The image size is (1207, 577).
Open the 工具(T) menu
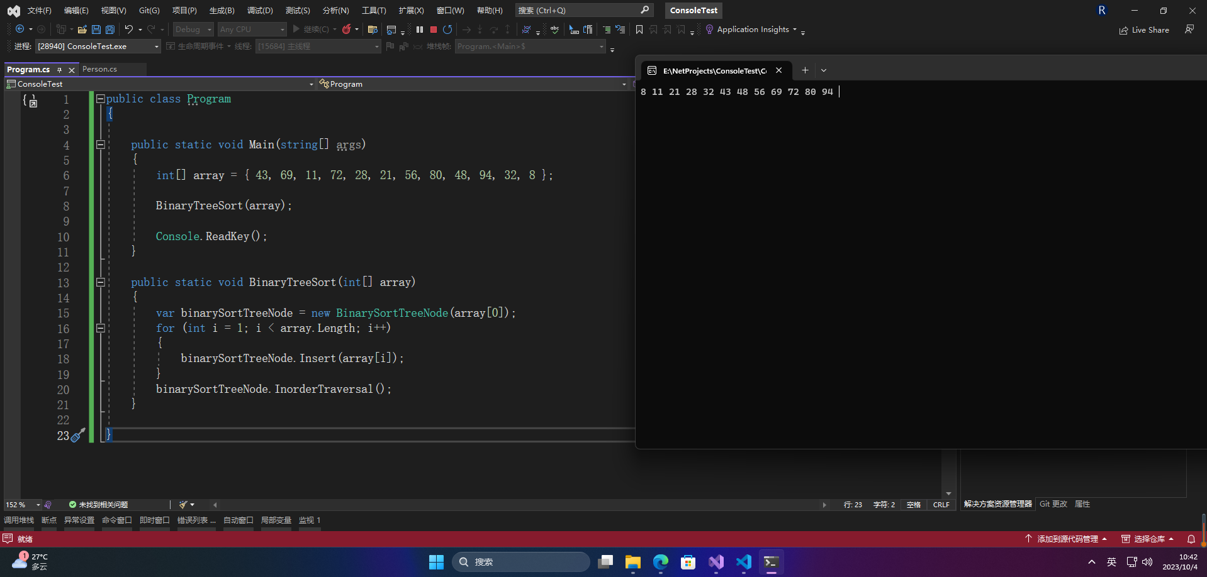click(x=374, y=10)
